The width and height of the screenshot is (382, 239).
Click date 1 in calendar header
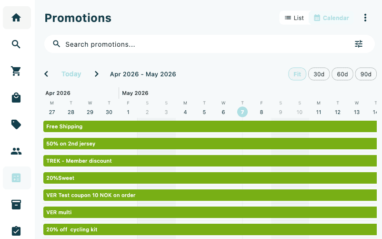coord(128,112)
